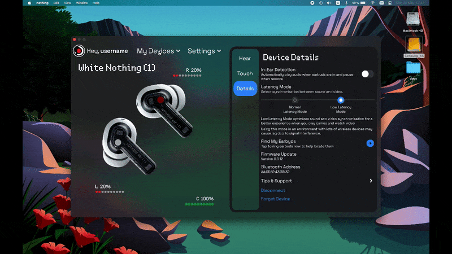Screen dimensions: 452x254
Task: Click the Wi-Fi icon in menu bar
Action: 372,3
